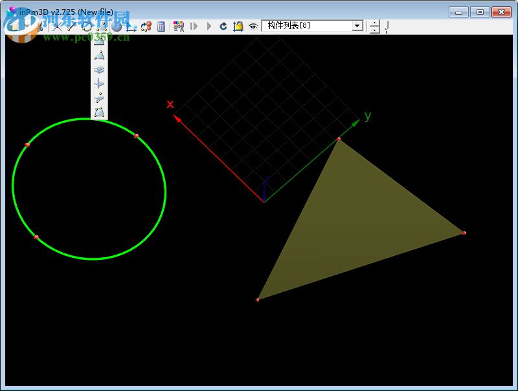Open the calculator icon on the main toolbar
The height and width of the screenshot is (391, 518).
click(x=160, y=27)
